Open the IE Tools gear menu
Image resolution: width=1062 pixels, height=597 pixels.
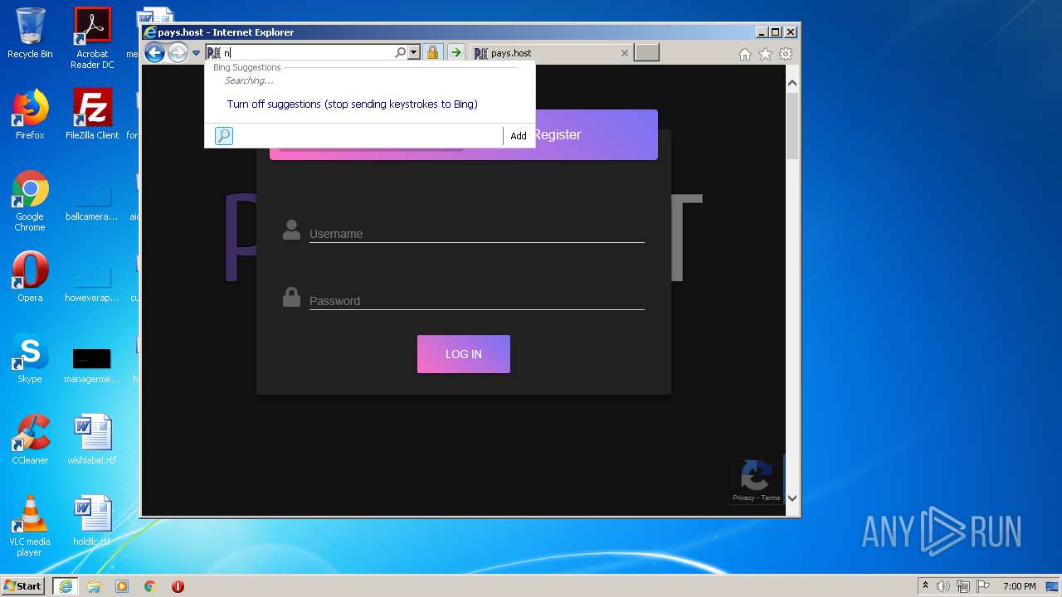point(786,54)
